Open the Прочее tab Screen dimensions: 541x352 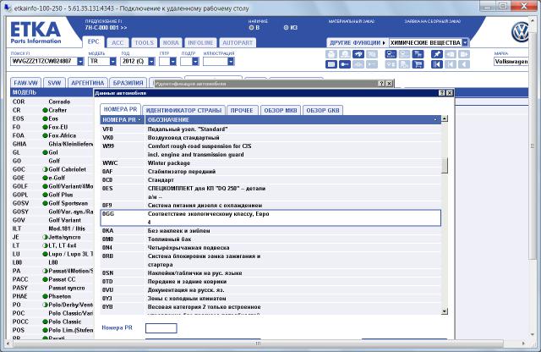[242, 111]
